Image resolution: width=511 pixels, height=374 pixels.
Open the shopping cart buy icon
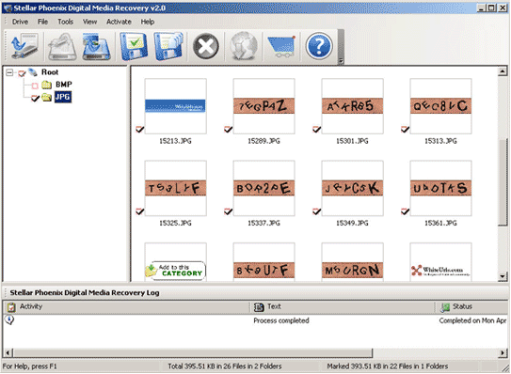[281, 46]
